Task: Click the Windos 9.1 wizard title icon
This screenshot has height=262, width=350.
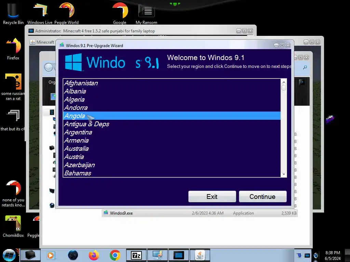Action: 62,45
